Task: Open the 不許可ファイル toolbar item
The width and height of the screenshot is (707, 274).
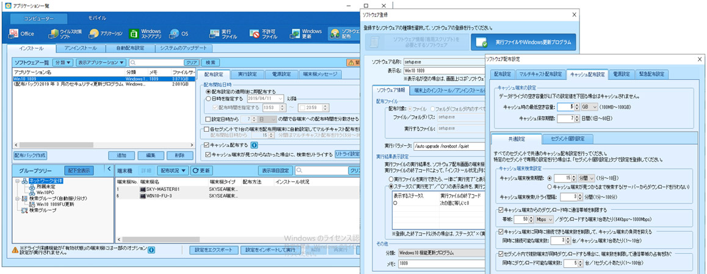Action: [x=264, y=34]
